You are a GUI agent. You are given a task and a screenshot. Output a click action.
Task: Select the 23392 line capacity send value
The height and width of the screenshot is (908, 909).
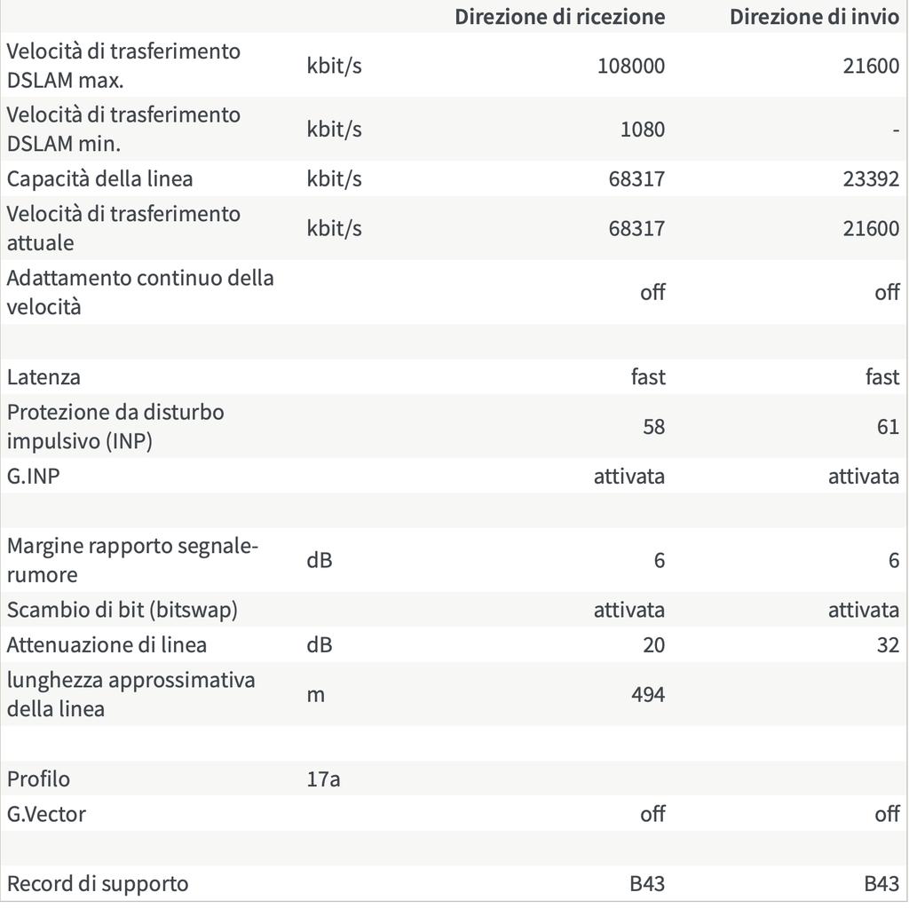coord(871,178)
